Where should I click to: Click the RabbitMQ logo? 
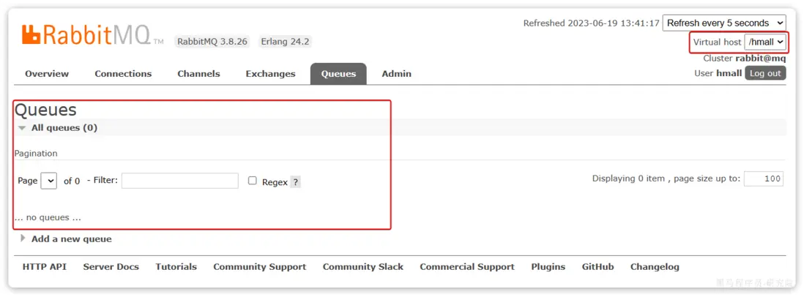coord(92,35)
